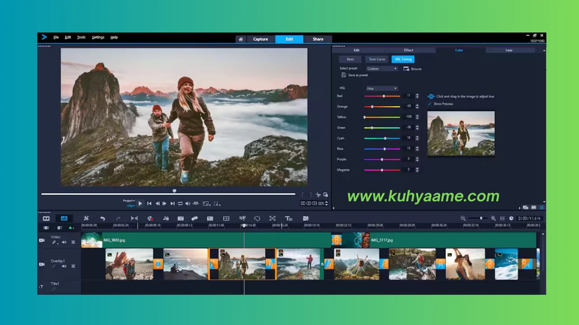Screen dimensions: 579x325
Task: Click the Orange hue slider
Action: coord(382,107)
